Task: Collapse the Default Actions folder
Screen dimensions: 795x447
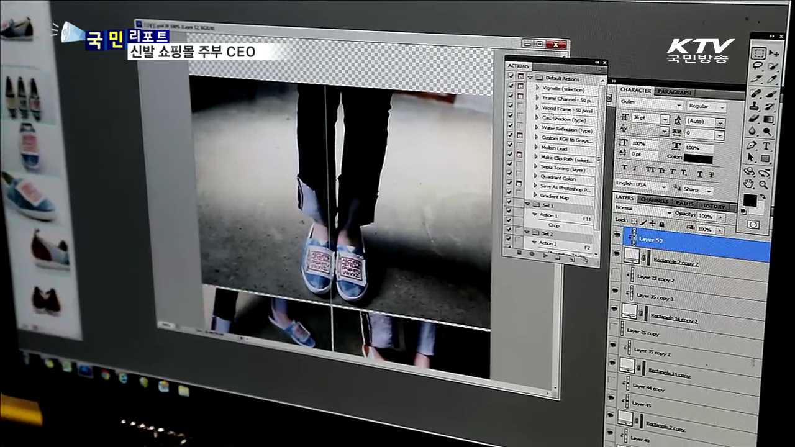Action: coord(530,78)
